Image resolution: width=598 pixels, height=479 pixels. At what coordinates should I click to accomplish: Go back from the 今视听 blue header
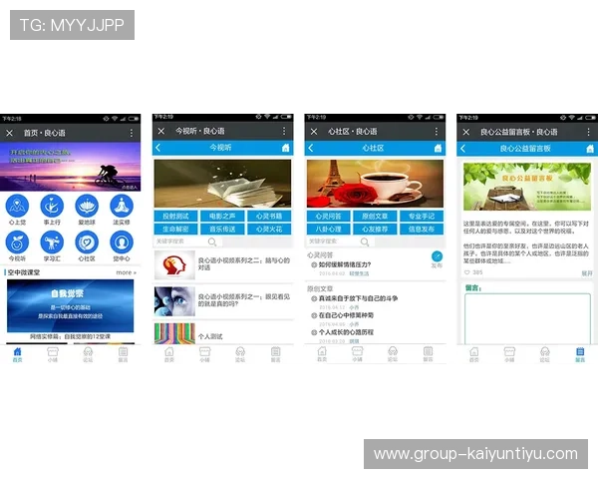point(157,148)
